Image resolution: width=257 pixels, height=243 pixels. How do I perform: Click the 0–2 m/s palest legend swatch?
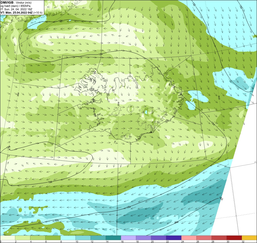point(7,238)
